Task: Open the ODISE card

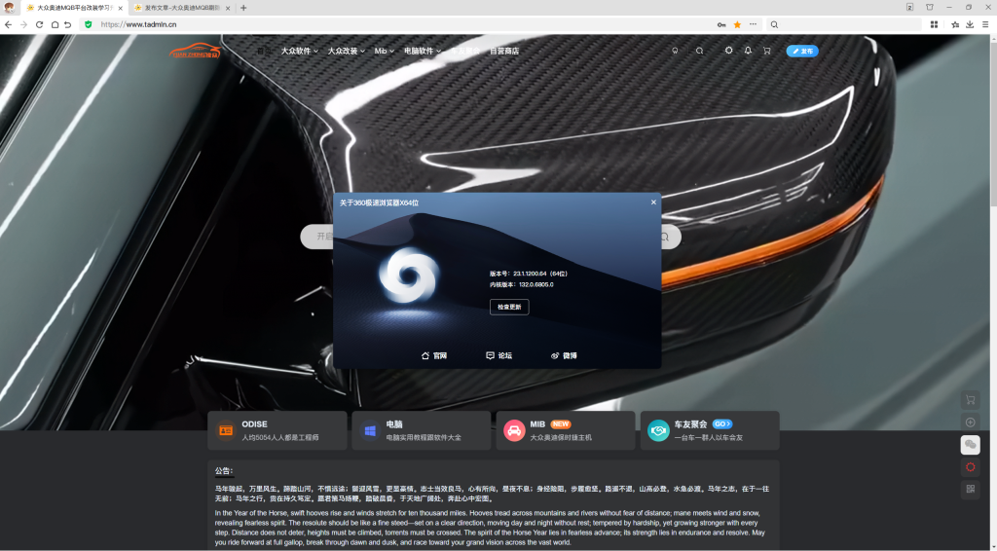Action: tap(277, 430)
